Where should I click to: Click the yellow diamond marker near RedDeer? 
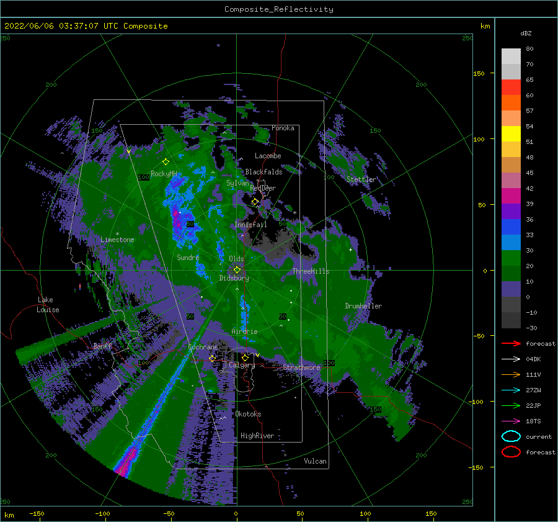click(255, 202)
